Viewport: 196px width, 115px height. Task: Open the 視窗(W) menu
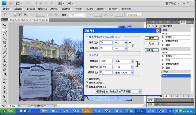(x=114, y=9)
